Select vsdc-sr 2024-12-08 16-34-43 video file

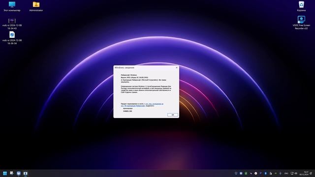(x=12, y=24)
